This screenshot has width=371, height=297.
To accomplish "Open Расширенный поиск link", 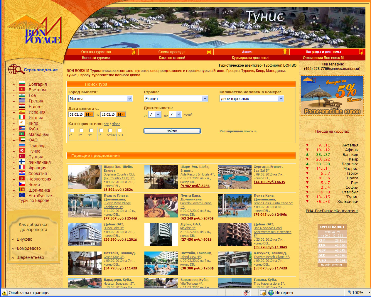I will tap(238, 131).
